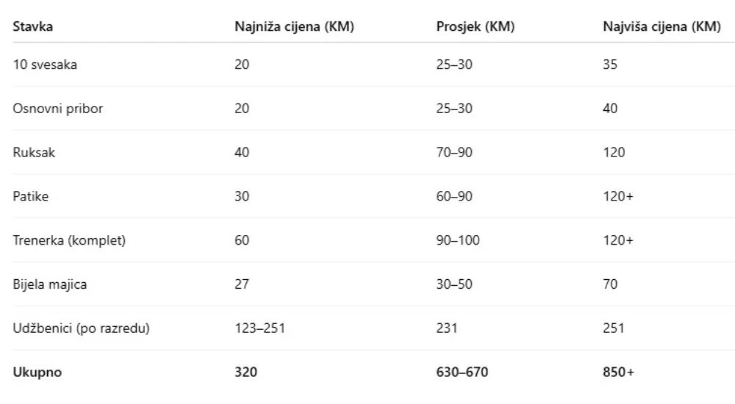Click the "Osnovni pribor" row label

pyautogui.click(x=58, y=109)
